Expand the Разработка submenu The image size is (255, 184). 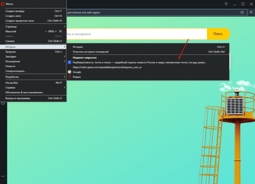[33, 77]
